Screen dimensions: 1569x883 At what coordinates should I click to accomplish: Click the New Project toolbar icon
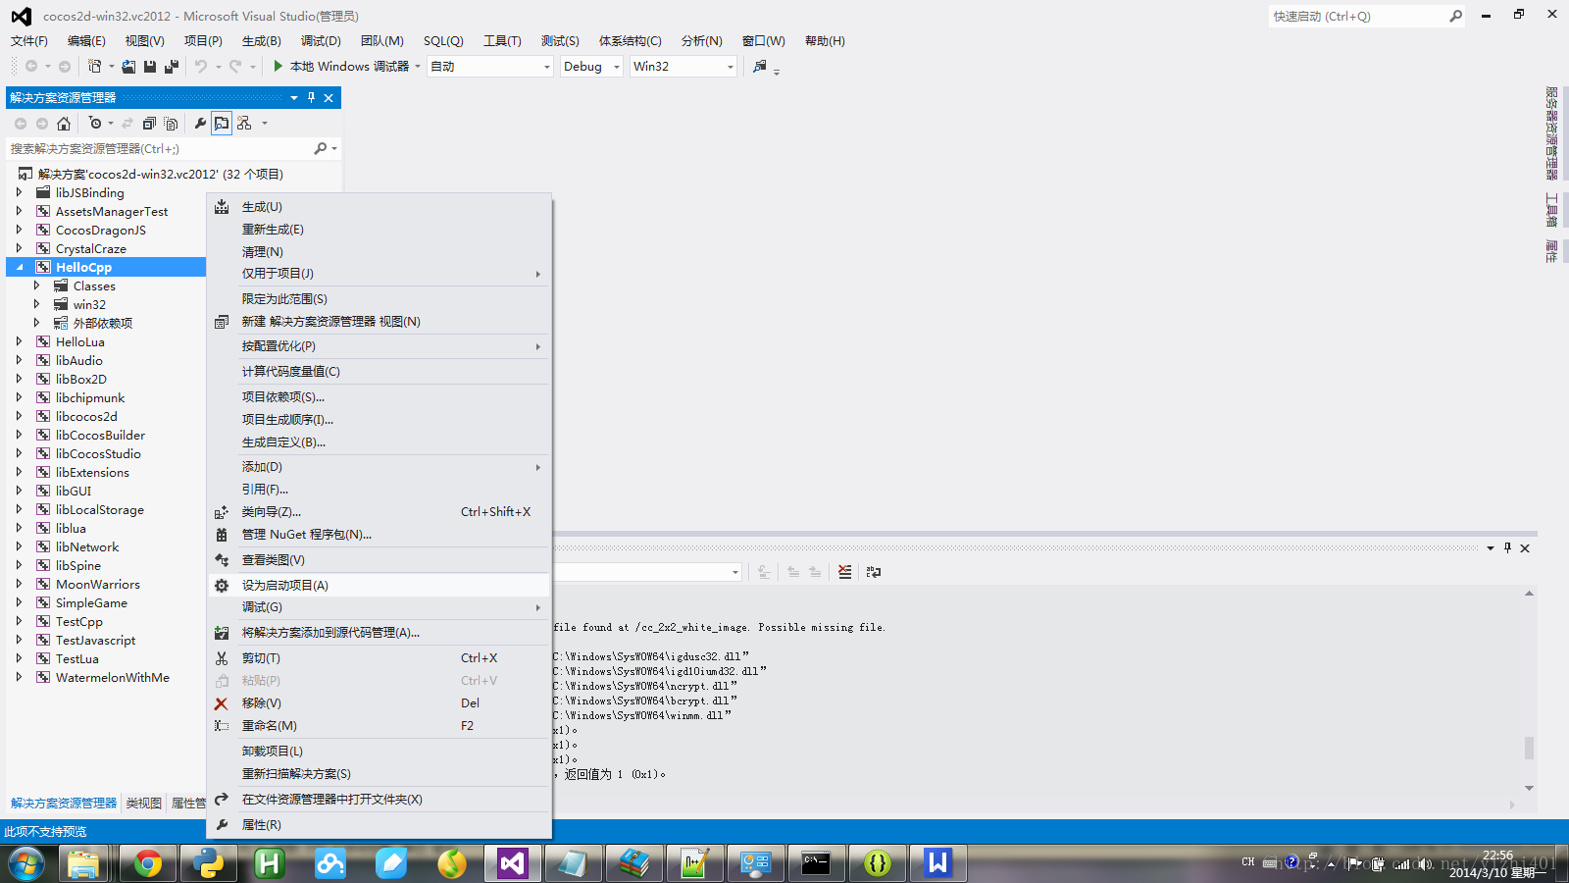tap(94, 66)
